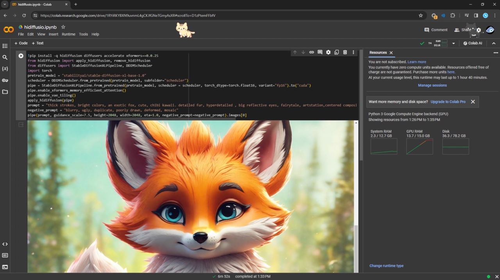
Task: Open the Insert menu
Action: click(54, 34)
